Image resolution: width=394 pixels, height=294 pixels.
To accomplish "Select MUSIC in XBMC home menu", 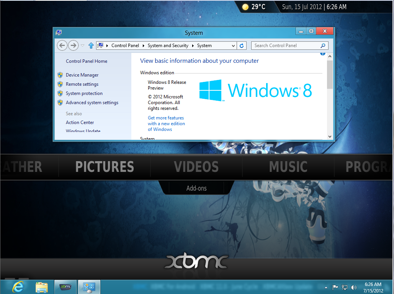I will 288,167.
